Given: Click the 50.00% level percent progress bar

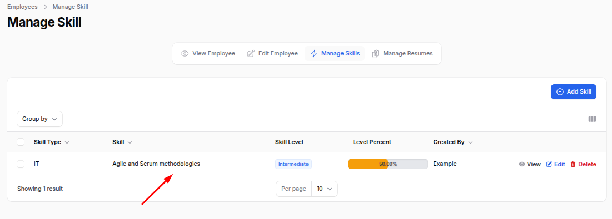Looking at the screenshot, I should pos(388,164).
